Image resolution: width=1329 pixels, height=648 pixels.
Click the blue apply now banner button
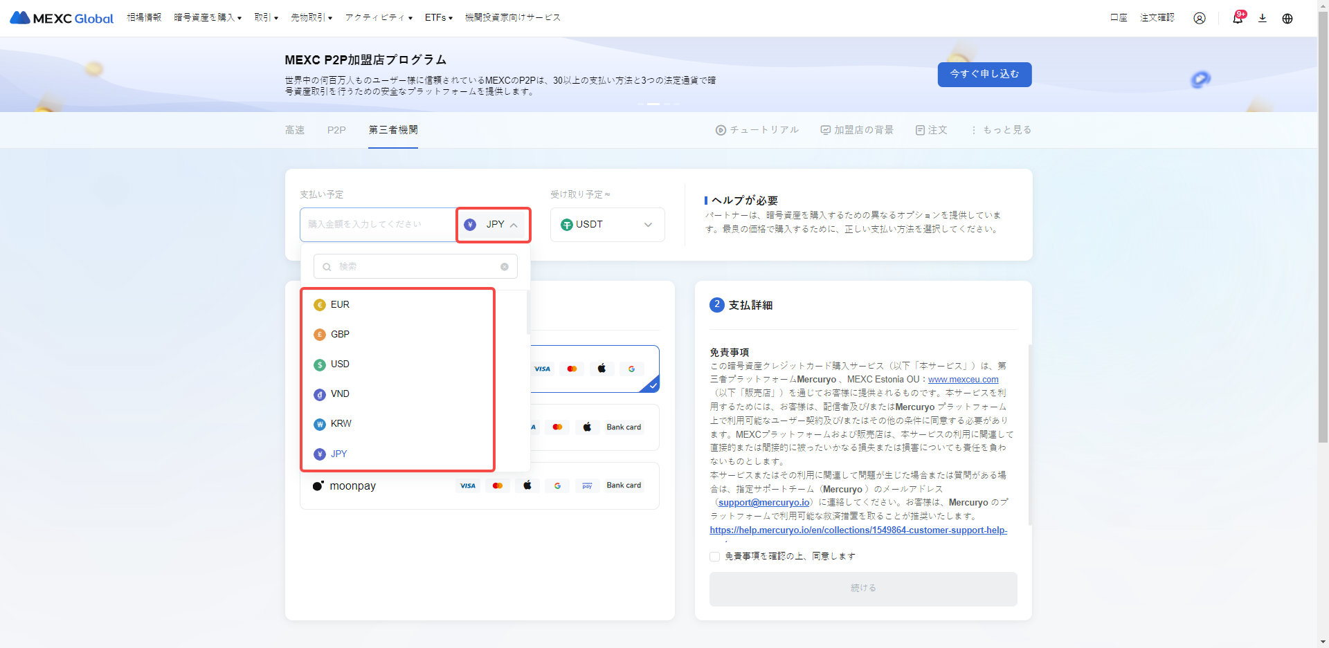[x=984, y=75]
